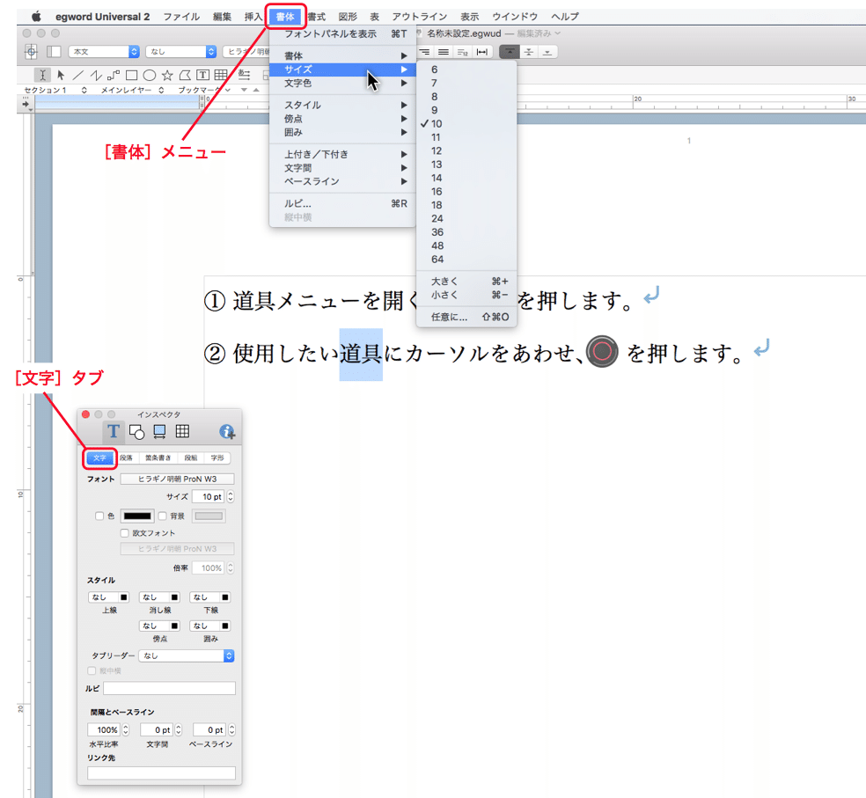Image resolution: width=866 pixels, height=798 pixels.
Task: Open the 下線 underline style popup
Action: click(210, 597)
